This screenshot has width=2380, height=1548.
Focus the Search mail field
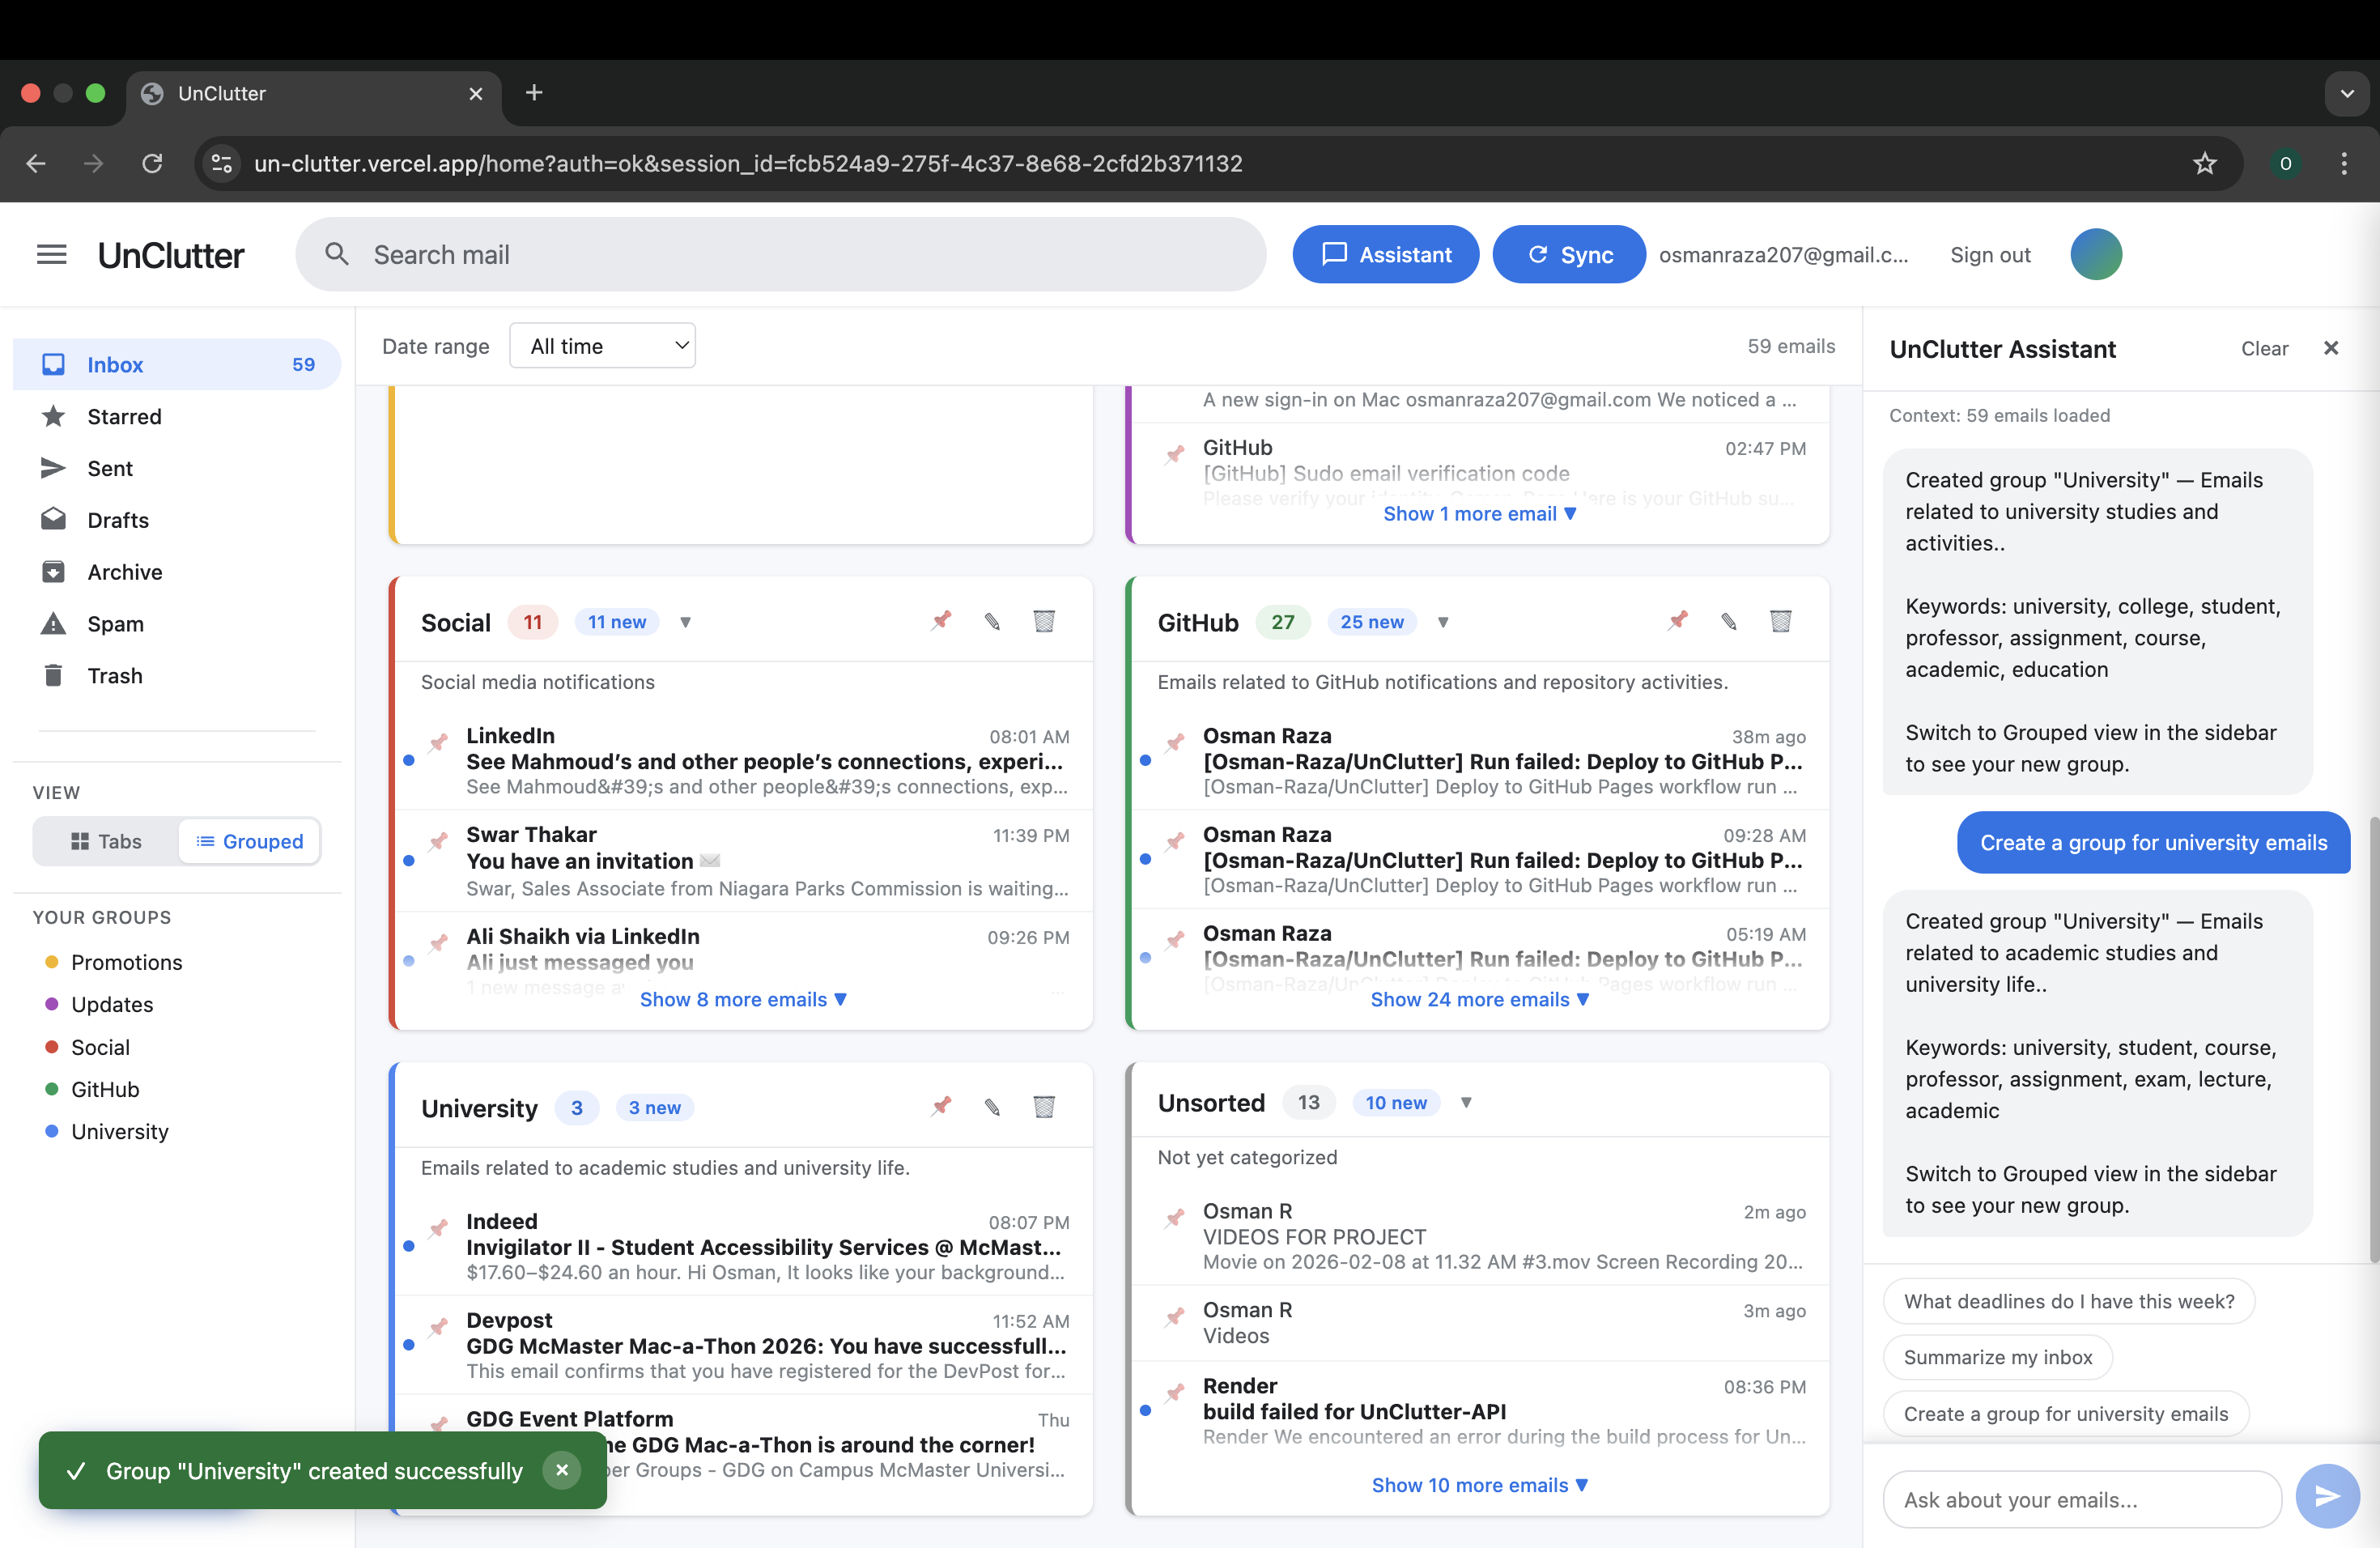pyautogui.click(x=780, y=255)
